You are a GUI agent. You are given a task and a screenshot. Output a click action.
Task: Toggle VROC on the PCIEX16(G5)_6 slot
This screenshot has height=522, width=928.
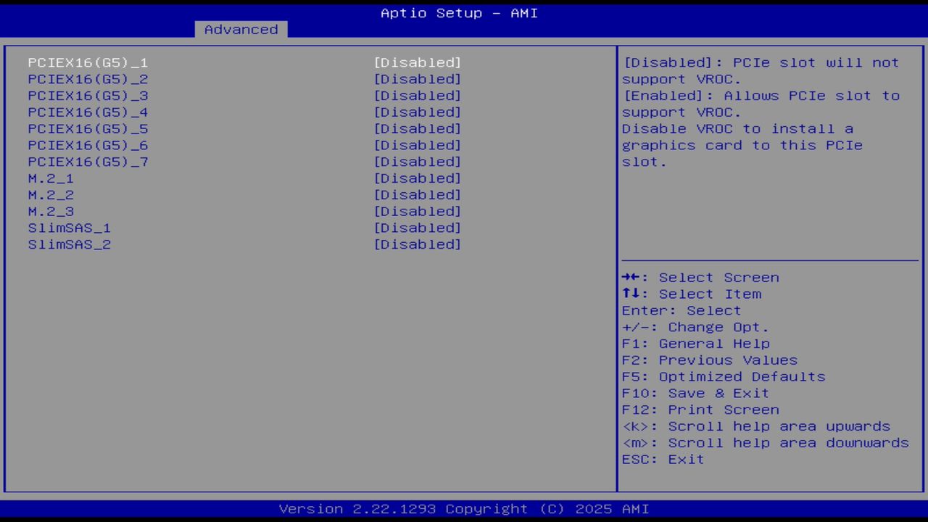tap(418, 145)
